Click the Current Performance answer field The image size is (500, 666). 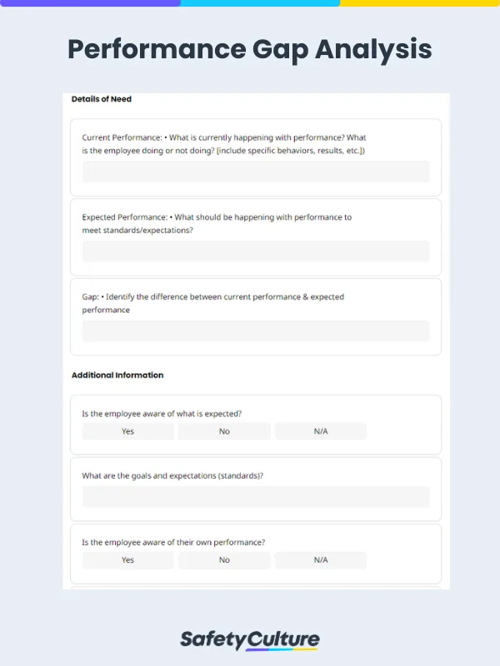click(x=256, y=171)
